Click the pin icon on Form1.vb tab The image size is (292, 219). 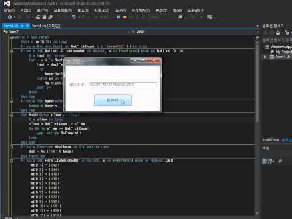22,26
